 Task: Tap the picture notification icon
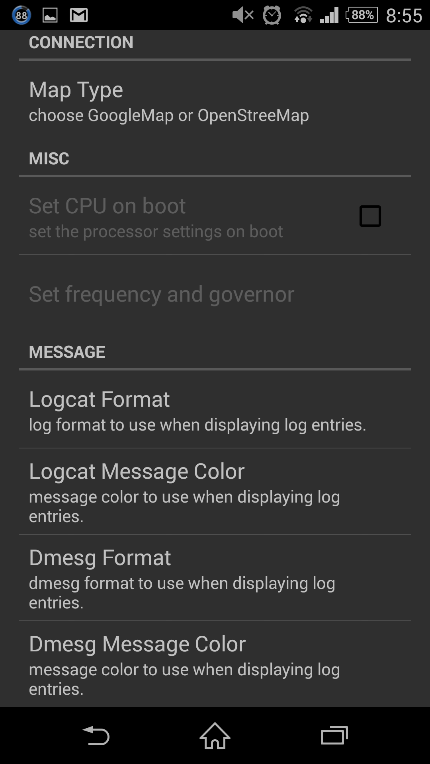pyautogui.click(x=50, y=16)
